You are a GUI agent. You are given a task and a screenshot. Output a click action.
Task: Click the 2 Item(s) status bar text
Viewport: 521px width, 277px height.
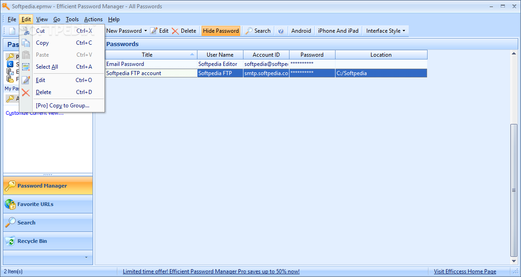pyautogui.click(x=13, y=271)
